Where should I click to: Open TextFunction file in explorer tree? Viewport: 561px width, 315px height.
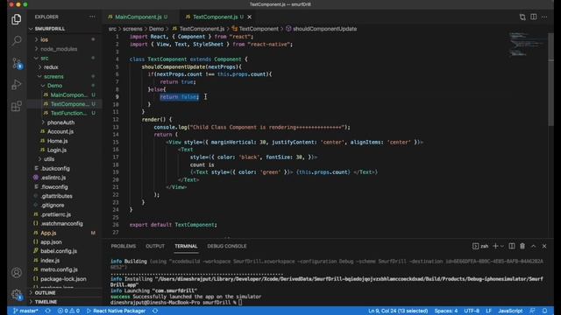tap(68, 113)
